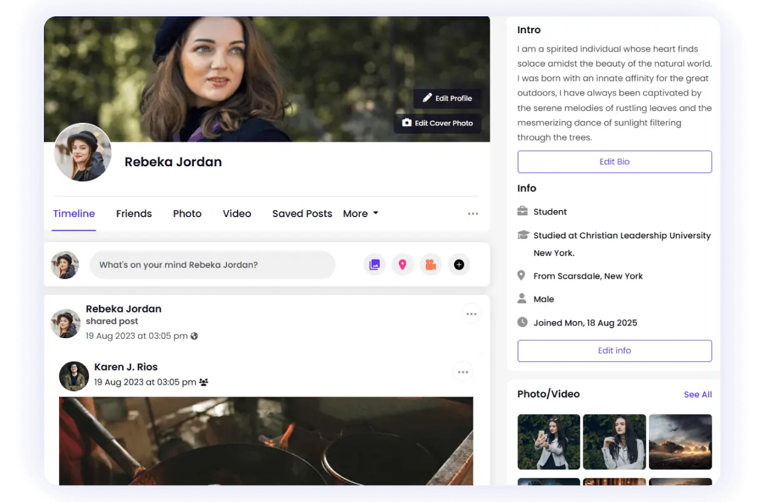Click the pink location pin icon
765x502 pixels.
click(403, 265)
